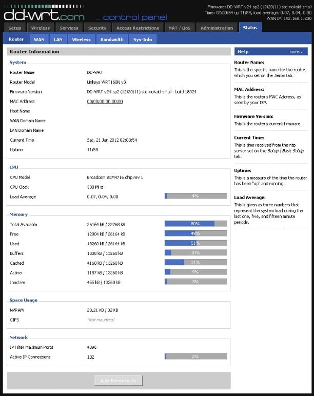The image size is (314, 396).
Task: Select the Status main tab
Action: pos(250,28)
